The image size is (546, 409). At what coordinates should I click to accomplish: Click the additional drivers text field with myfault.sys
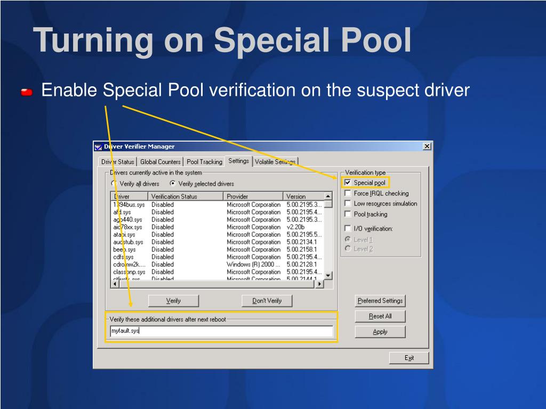click(221, 331)
